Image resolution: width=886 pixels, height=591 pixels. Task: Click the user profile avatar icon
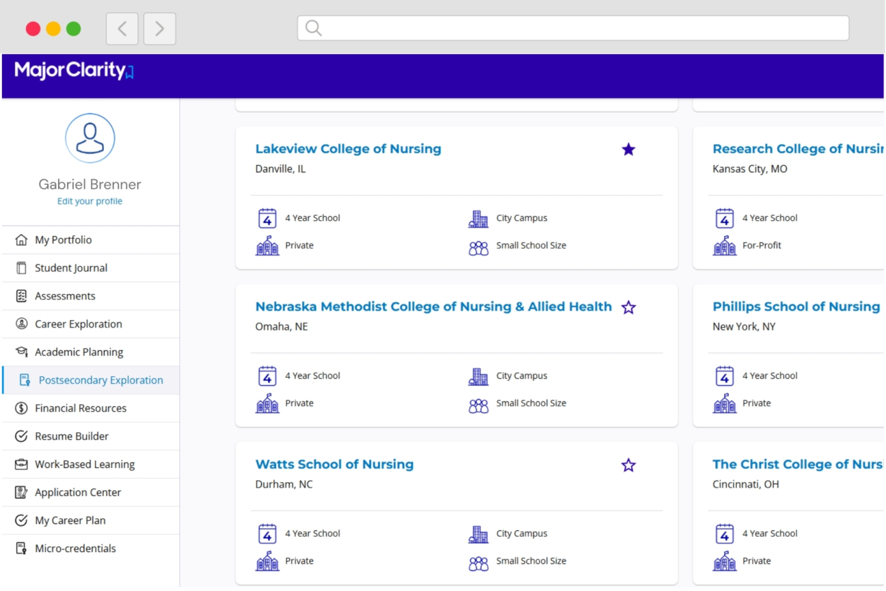point(90,138)
